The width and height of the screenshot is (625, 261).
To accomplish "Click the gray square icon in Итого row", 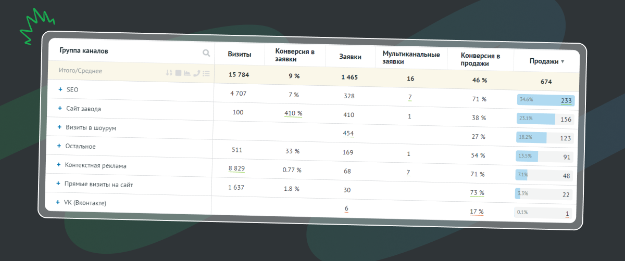I will click(178, 73).
